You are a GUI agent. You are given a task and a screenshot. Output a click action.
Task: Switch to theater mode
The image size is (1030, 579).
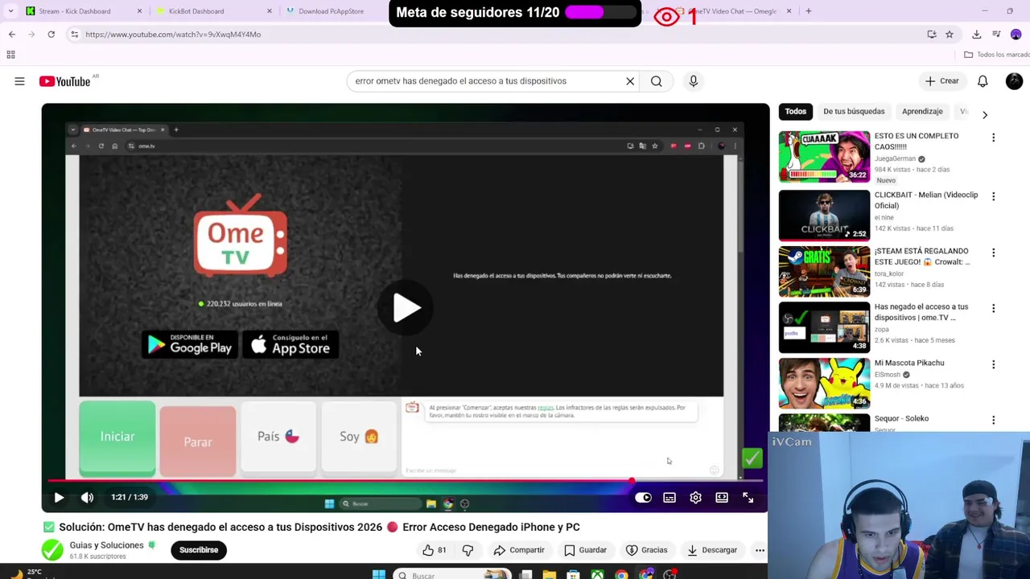point(722,498)
